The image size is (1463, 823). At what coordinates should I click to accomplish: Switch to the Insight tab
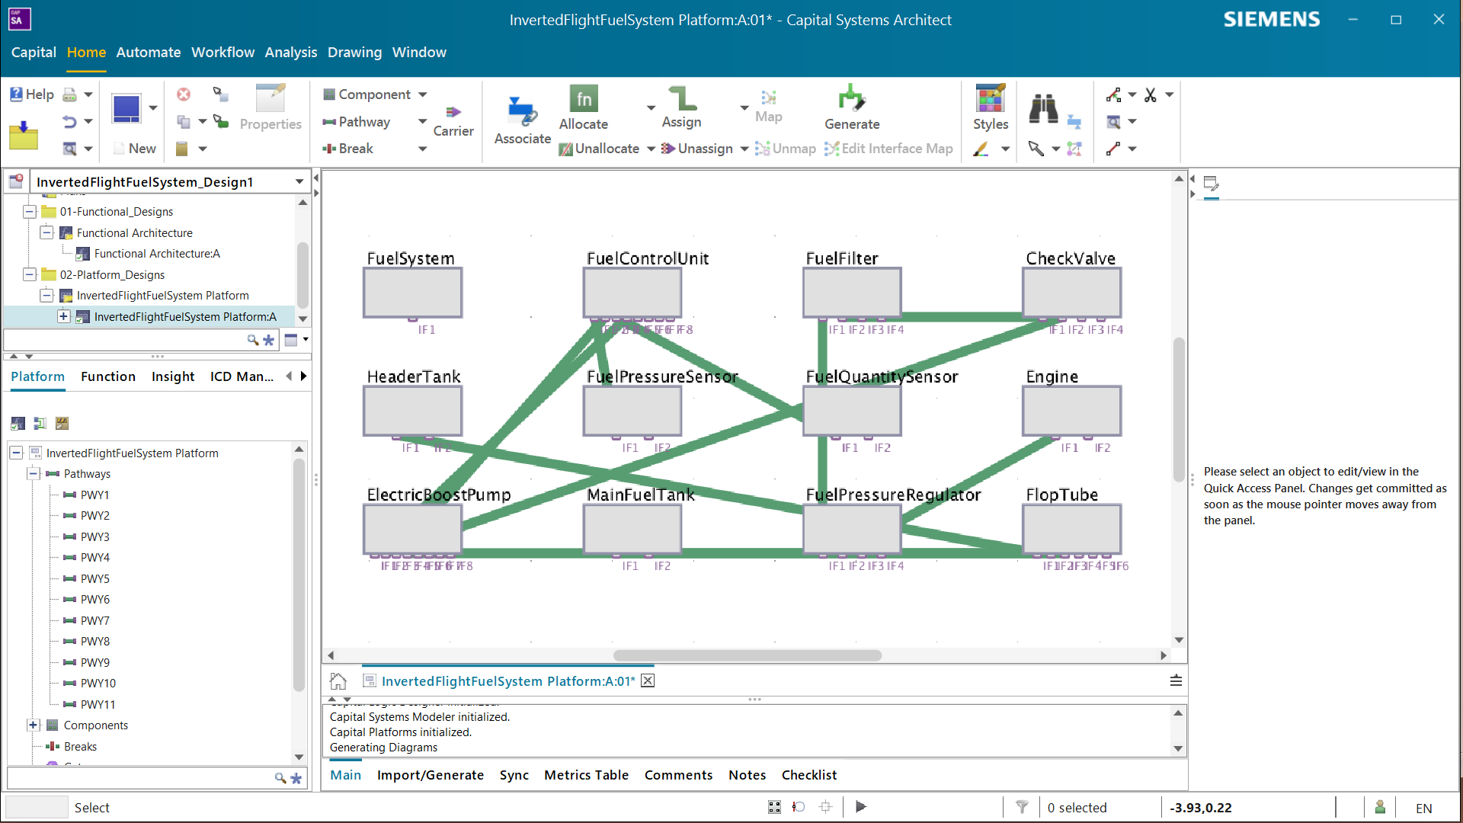[173, 376]
